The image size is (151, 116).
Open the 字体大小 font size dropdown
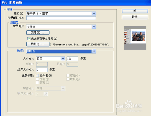point(42,94)
